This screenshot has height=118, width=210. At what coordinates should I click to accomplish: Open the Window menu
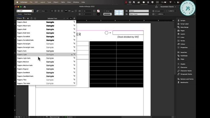76,2
